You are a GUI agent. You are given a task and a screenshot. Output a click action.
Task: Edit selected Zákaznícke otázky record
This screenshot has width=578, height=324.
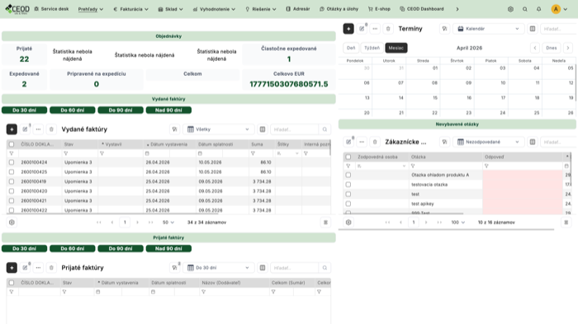[348, 142]
